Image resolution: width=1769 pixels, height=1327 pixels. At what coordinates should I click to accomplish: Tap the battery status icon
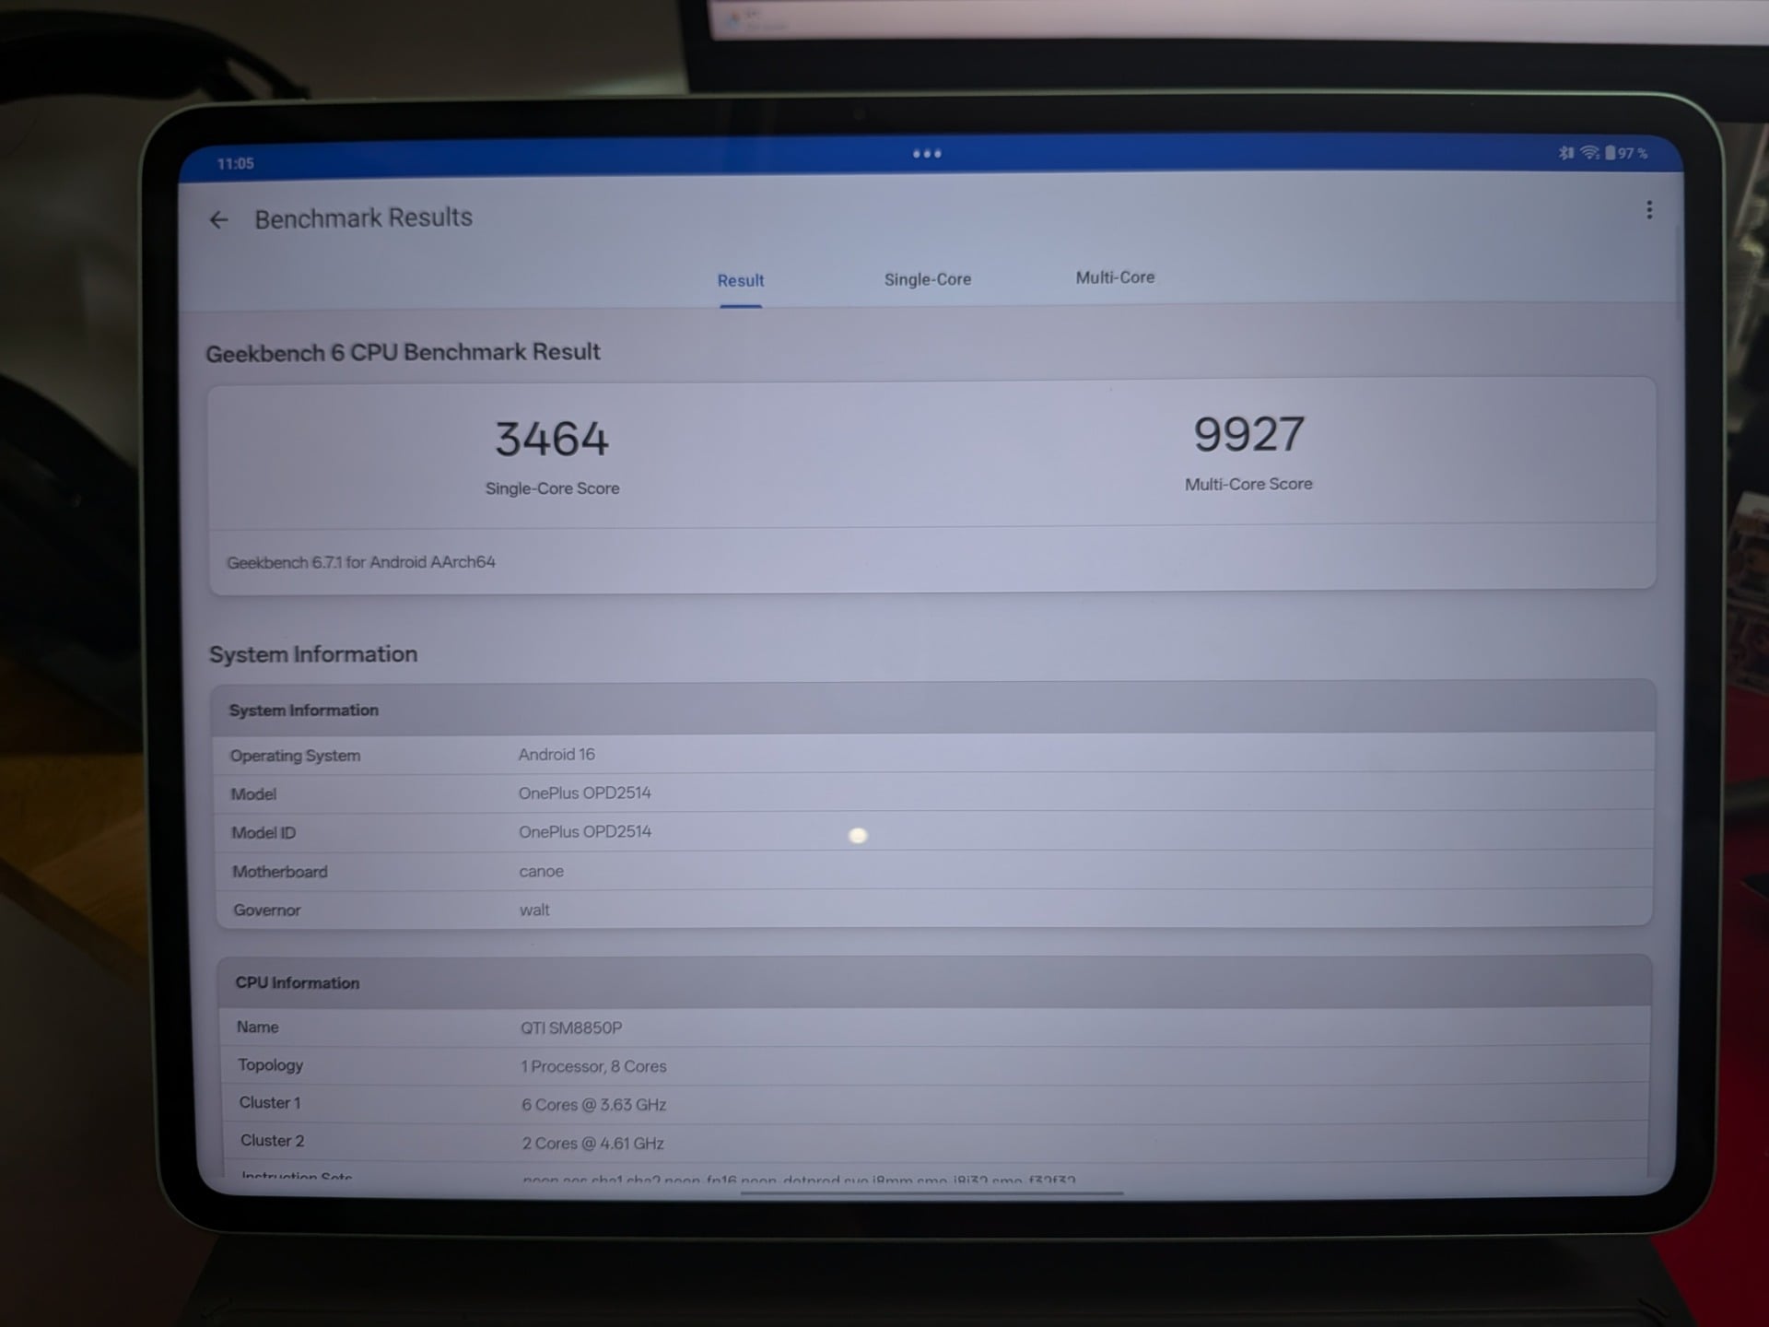1610,153
